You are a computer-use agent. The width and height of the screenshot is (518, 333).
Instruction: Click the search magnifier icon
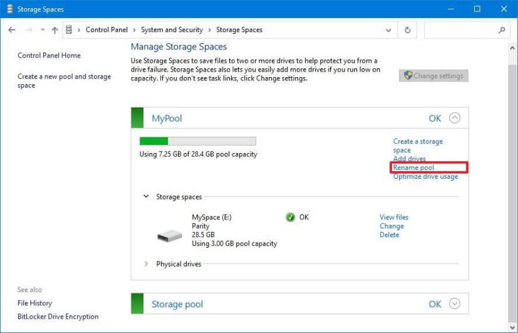tap(502, 30)
